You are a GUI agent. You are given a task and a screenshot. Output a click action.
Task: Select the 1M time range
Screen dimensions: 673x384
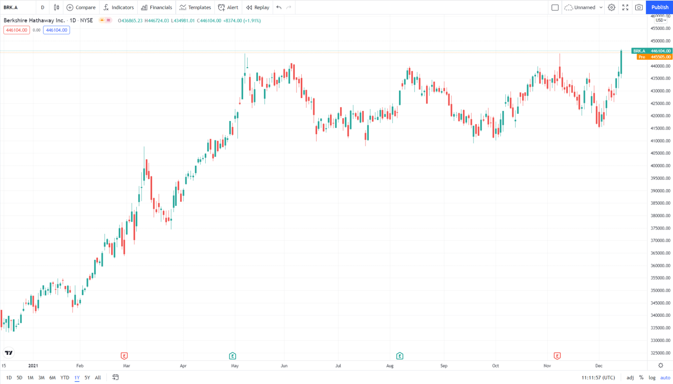[x=30, y=378]
